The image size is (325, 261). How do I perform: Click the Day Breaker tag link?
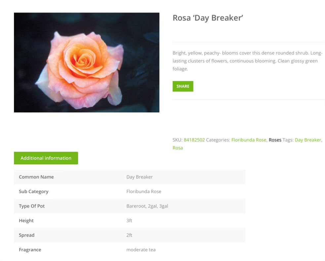tap(308, 140)
